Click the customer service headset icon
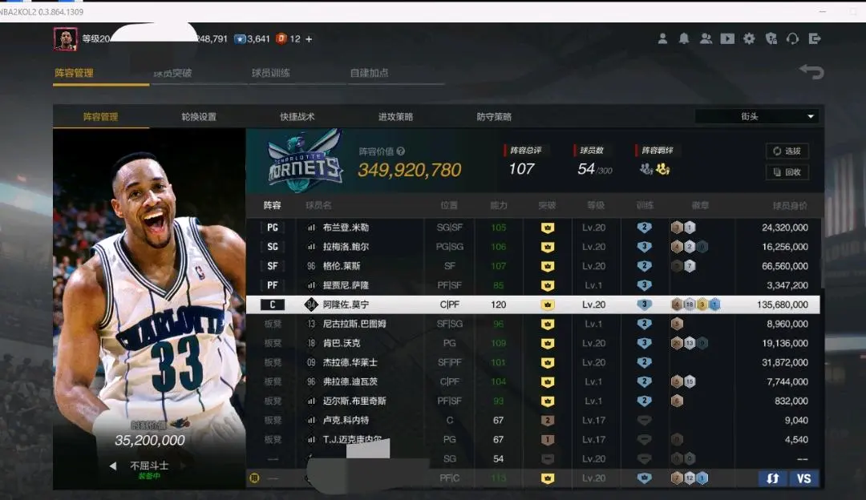 pos(793,38)
